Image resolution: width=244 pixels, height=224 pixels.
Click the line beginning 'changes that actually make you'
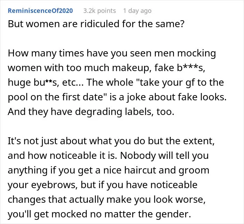pos(107,199)
